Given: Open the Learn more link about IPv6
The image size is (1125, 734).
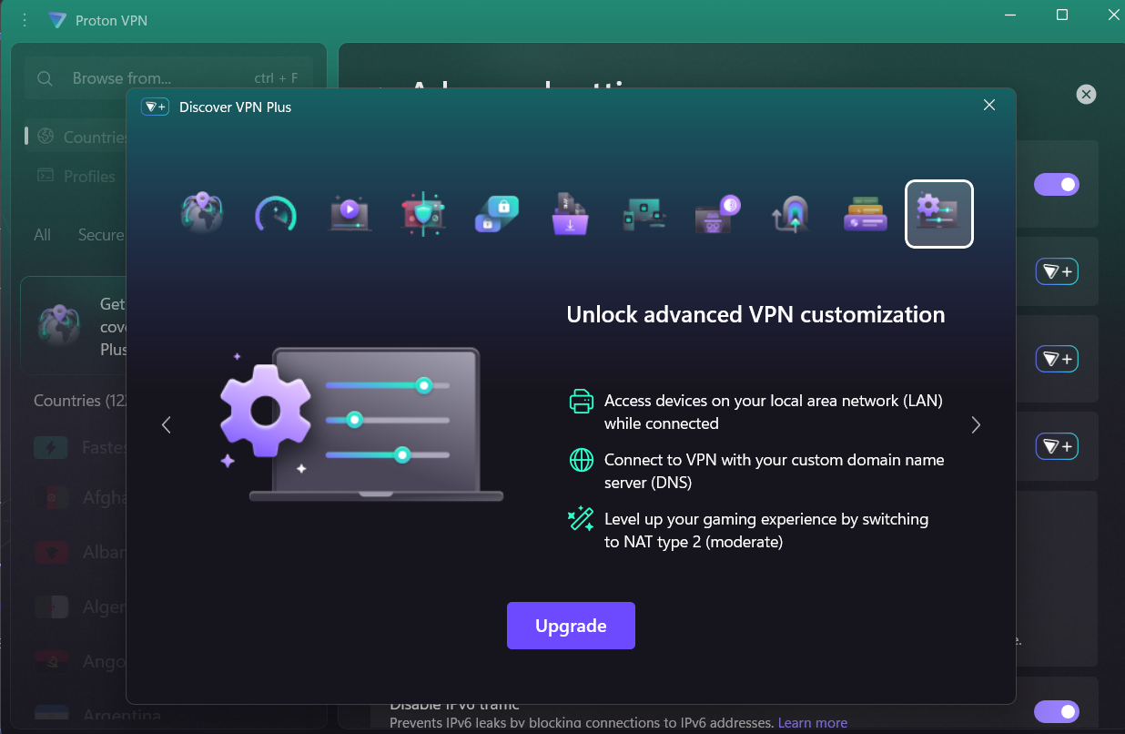Looking at the screenshot, I should click(813, 723).
